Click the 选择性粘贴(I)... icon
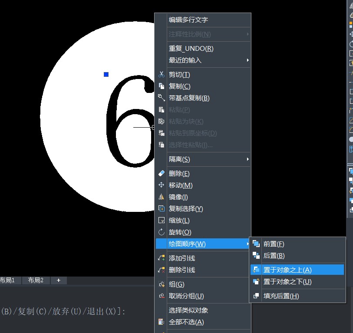This screenshot has height=333, width=353. click(x=161, y=145)
